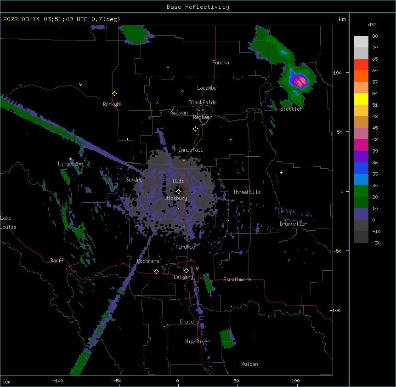
Task: Click the 80 value on the dBZ scale
Action: [x=375, y=36]
